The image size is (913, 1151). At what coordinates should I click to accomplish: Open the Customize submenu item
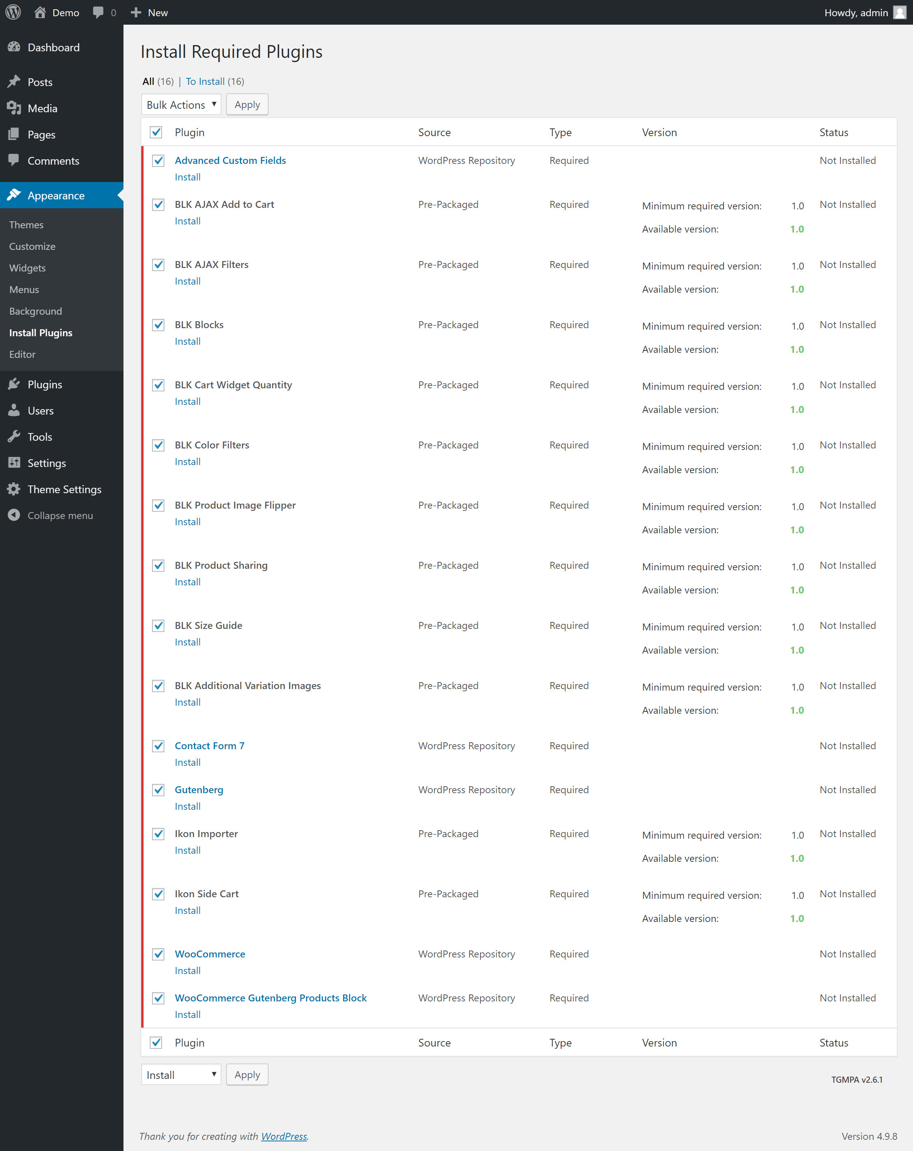tap(32, 246)
